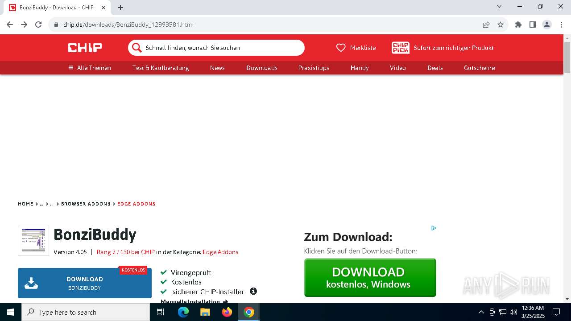Click the green DOWNLOAD kostenlos Windows ad button

pos(370,278)
